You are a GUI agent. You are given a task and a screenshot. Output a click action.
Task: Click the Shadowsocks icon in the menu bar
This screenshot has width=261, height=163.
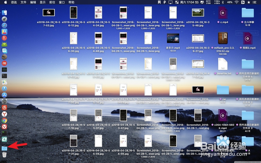[243, 2]
